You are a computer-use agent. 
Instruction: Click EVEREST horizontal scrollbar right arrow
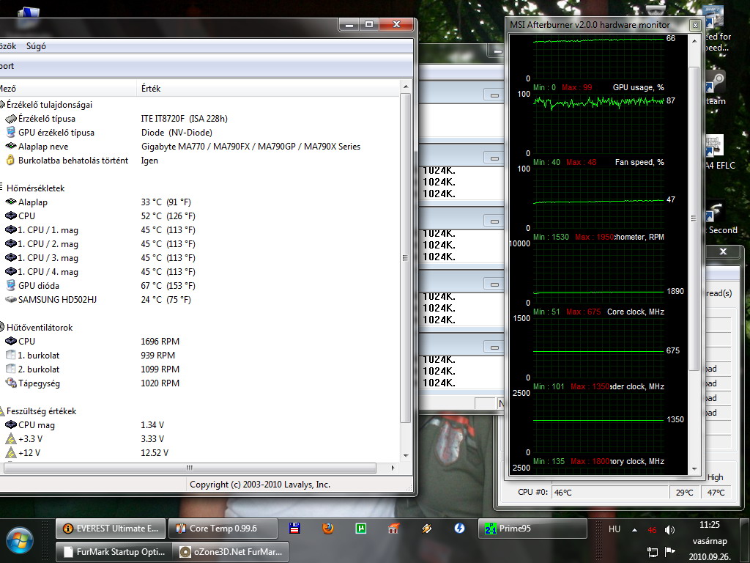(x=393, y=468)
